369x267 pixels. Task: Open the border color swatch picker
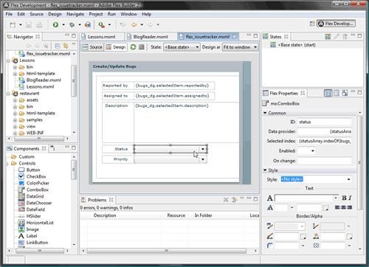(x=303, y=237)
